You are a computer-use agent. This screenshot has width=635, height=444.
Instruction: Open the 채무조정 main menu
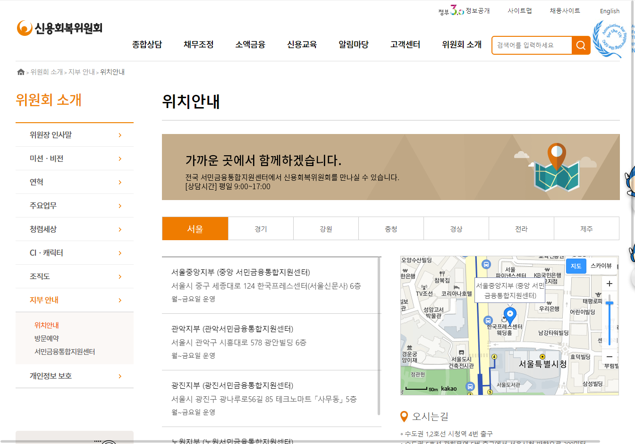coord(199,44)
